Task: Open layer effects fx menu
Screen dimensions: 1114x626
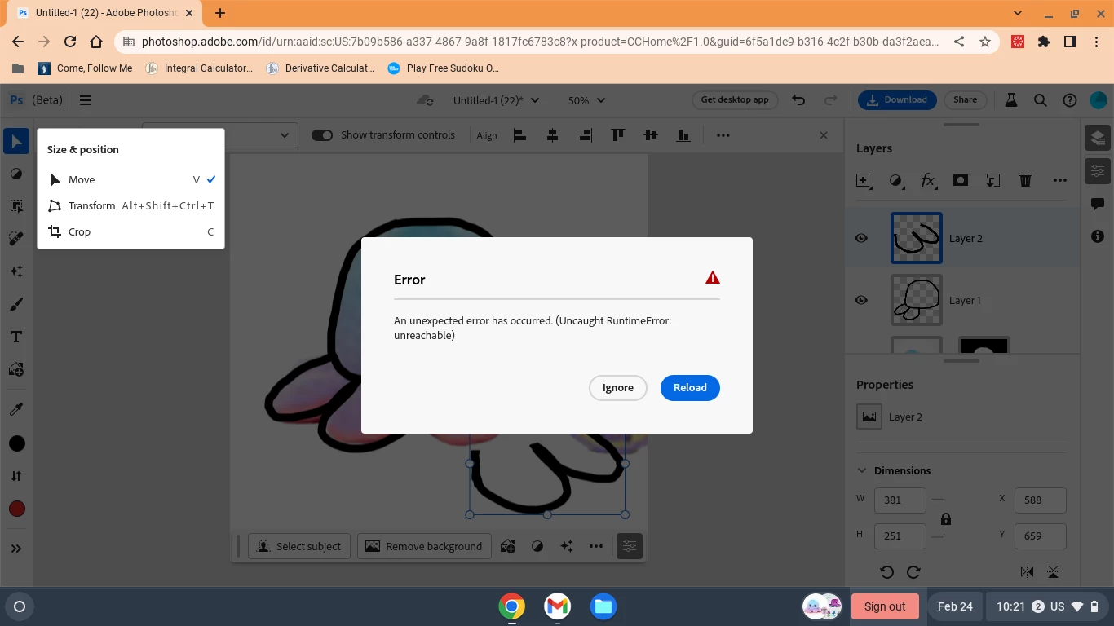Action: (x=928, y=181)
